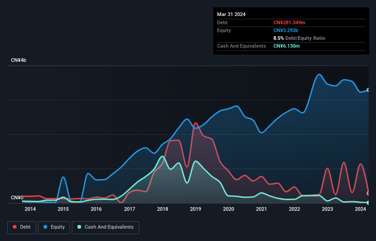Select the Debt endpoint marker at 2024
The height and width of the screenshot is (241, 376).
coord(368,193)
